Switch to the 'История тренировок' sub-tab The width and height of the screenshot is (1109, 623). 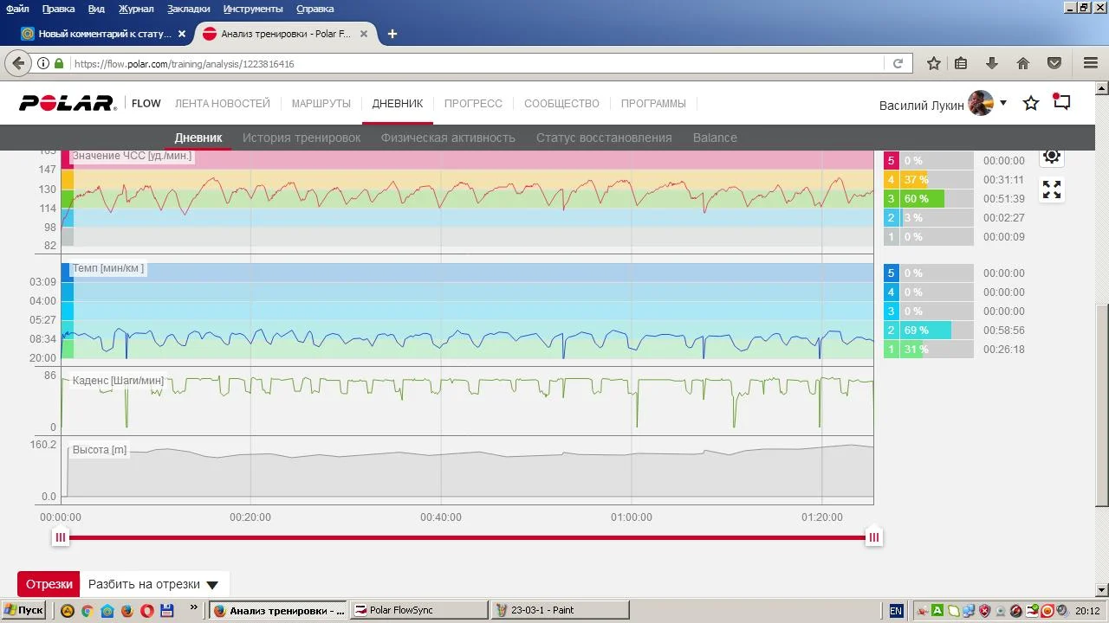pos(302,138)
